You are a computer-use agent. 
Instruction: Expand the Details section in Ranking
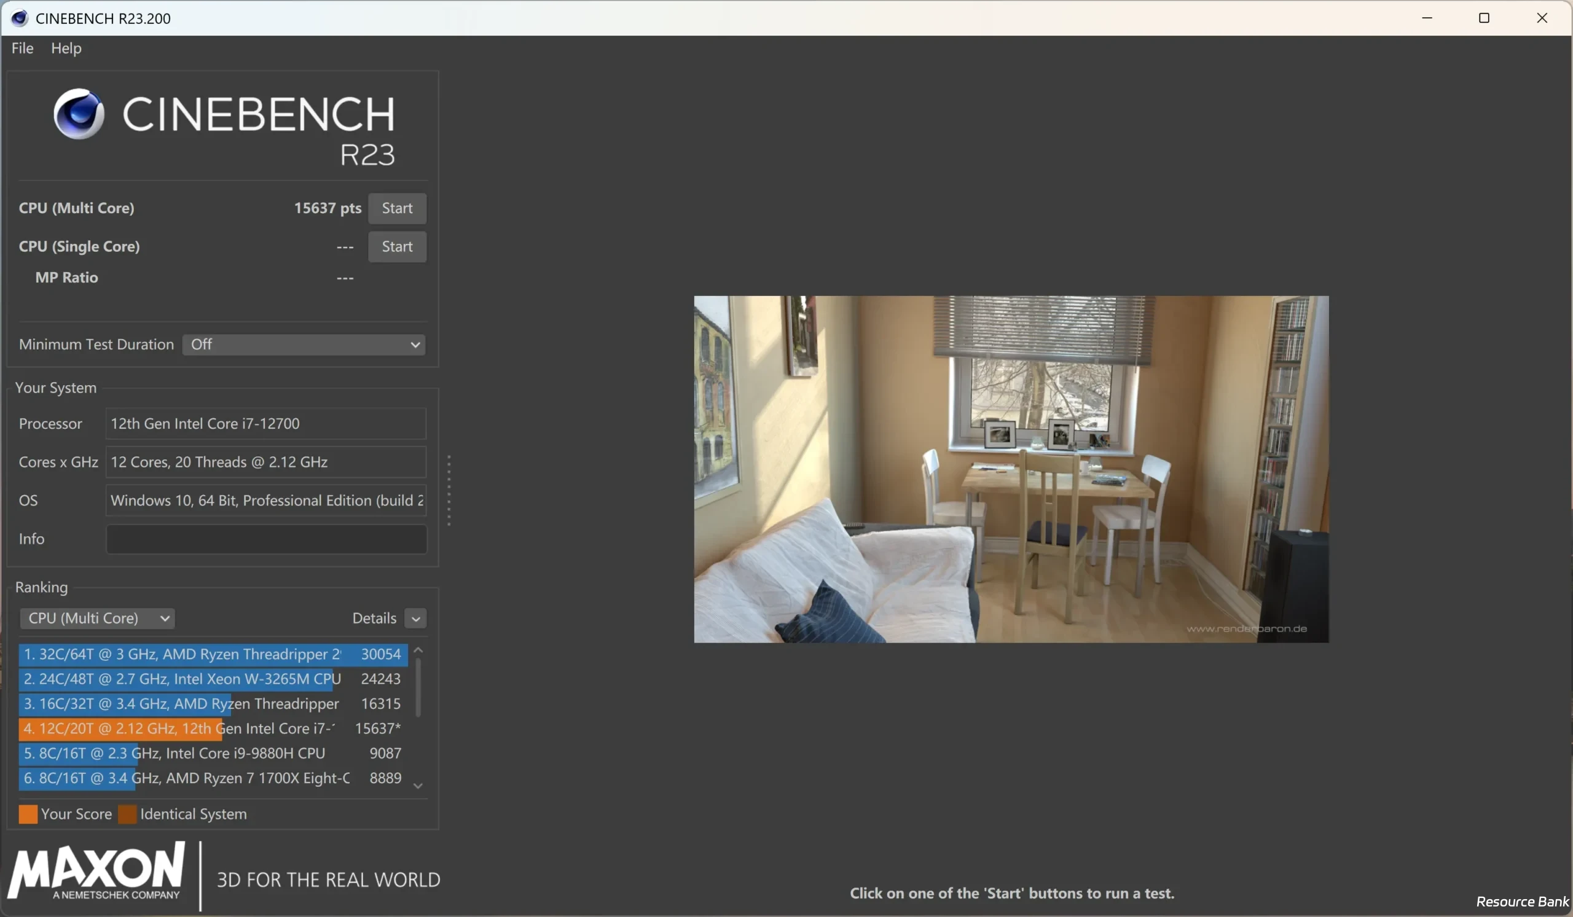pos(415,617)
